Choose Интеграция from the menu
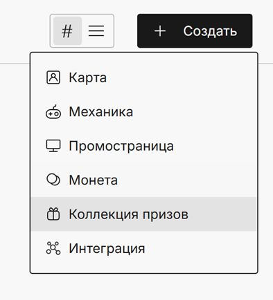This screenshot has height=300, width=273. 143,248
